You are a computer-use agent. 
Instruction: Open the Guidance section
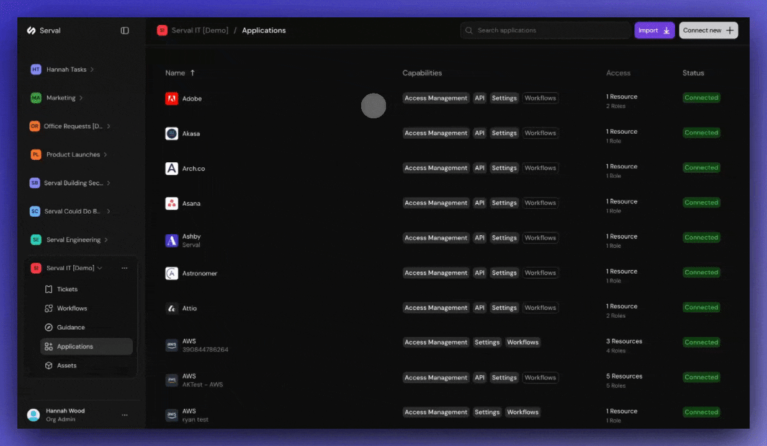tap(70, 327)
